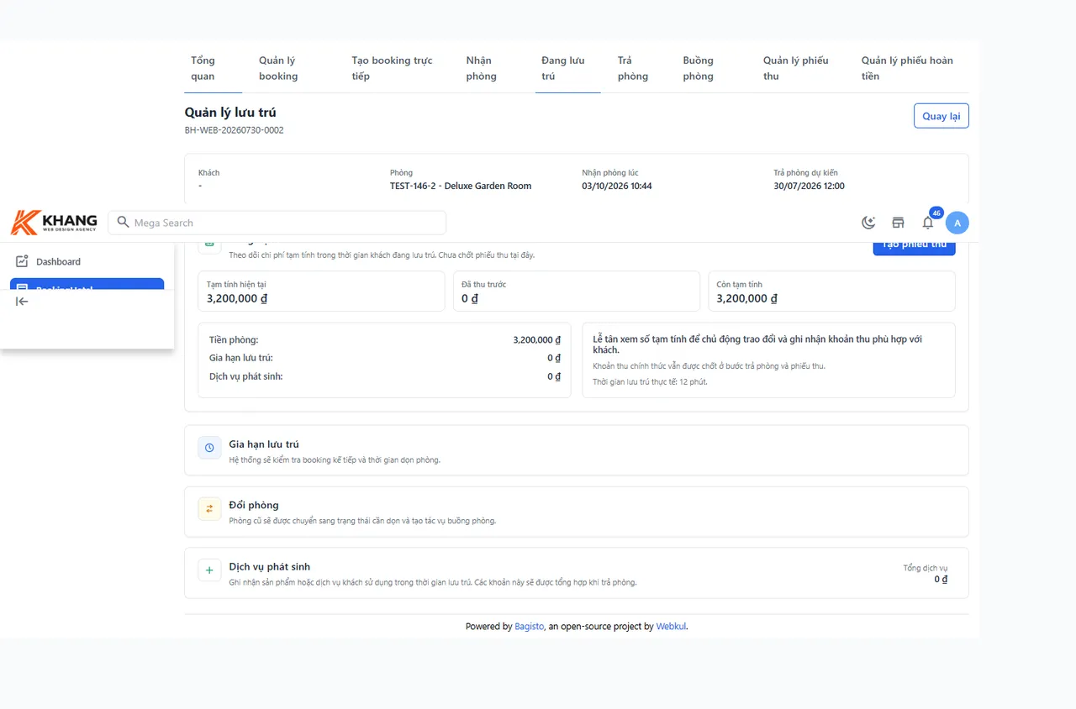Click the Tạm tính hiện tại amount
This screenshot has height=709, width=1076.
pos(237,298)
